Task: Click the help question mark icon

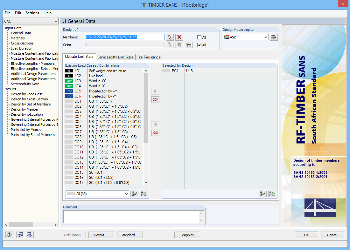Action: pos(9,235)
